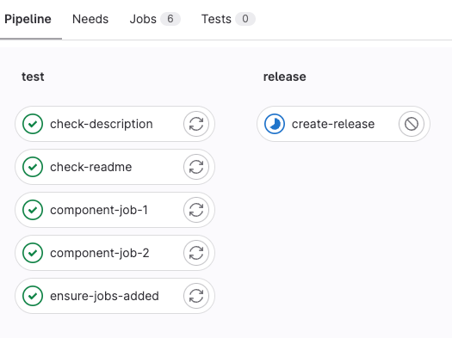Retry the component-job-1 job
The width and height of the screenshot is (452, 338).
[196, 210]
